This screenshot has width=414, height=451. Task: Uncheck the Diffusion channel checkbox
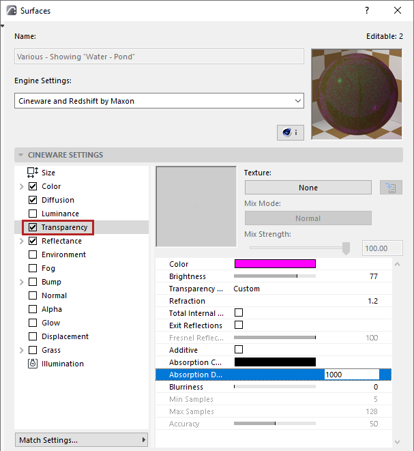point(33,200)
